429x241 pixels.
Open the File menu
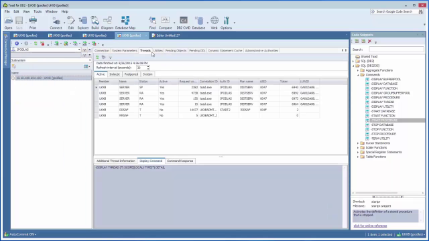click(x=7, y=11)
